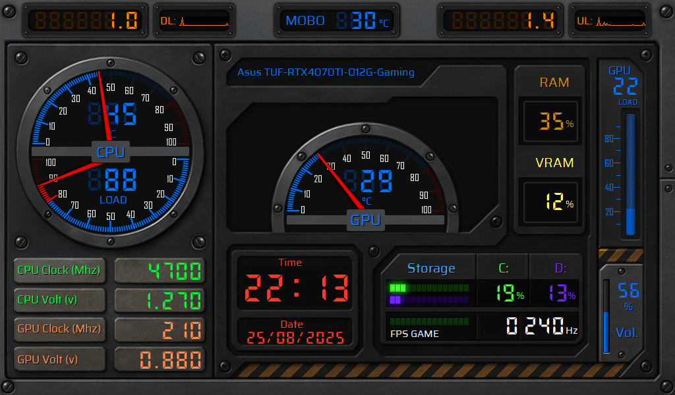675x395 pixels.
Task: Click the GPU load vertical meter bar
Action: (x=631, y=174)
